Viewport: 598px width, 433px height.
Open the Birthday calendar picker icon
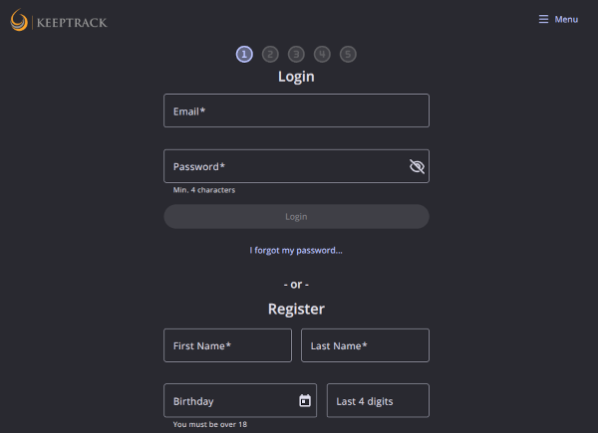pos(305,401)
